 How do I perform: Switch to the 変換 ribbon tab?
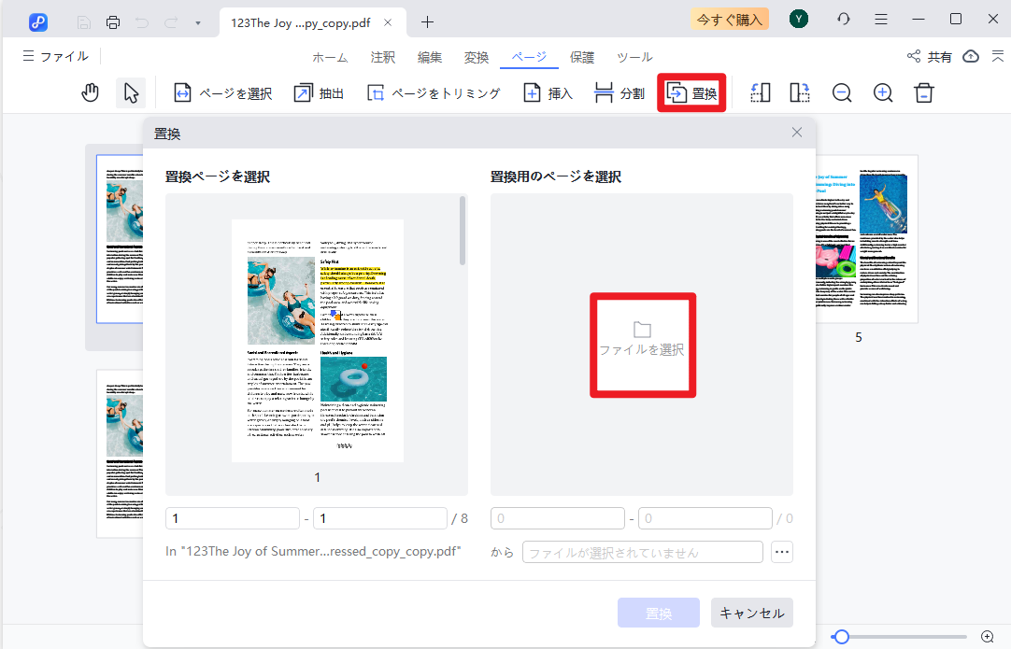(477, 57)
